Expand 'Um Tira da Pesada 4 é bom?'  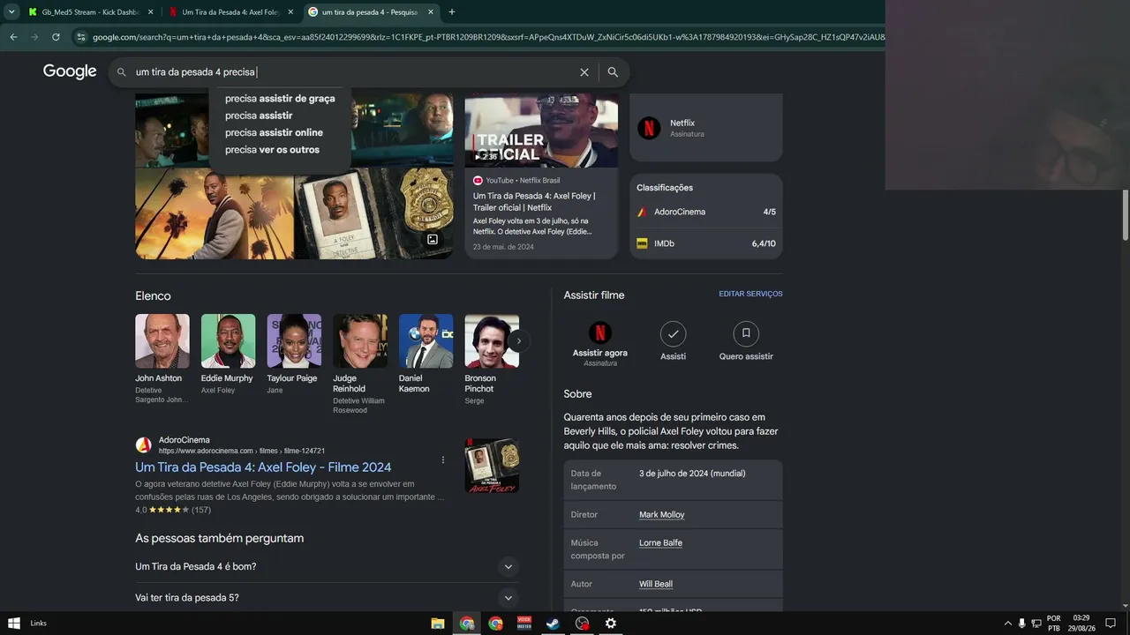[x=327, y=566]
